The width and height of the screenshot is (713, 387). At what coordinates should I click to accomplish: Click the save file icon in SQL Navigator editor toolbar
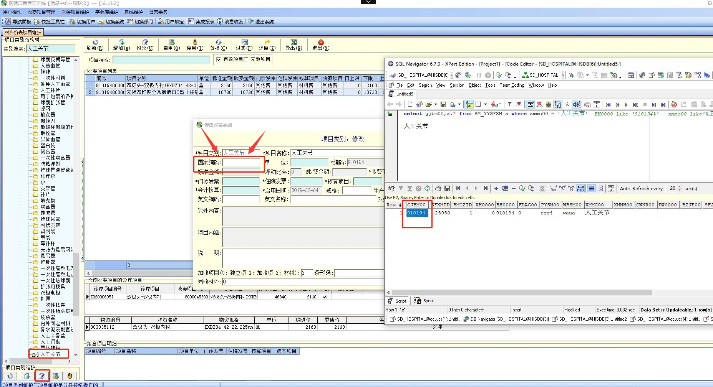(x=443, y=104)
